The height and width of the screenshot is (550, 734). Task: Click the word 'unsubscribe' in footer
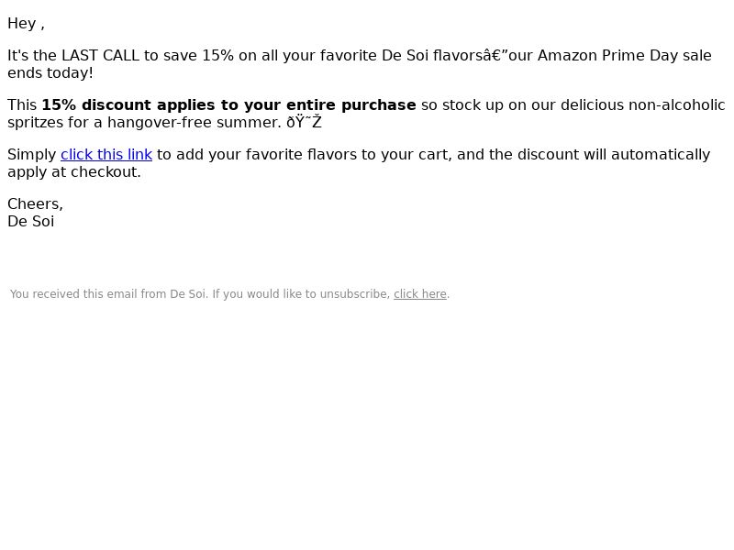pos(355,294)
